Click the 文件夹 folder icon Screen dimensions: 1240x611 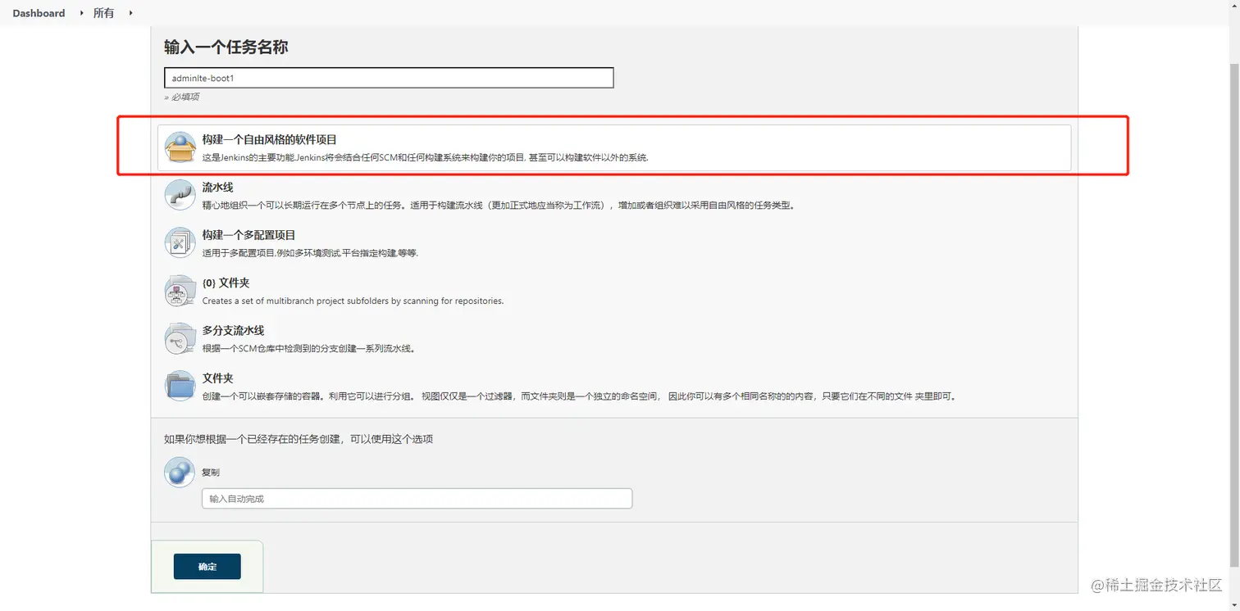tap(180, 385)
